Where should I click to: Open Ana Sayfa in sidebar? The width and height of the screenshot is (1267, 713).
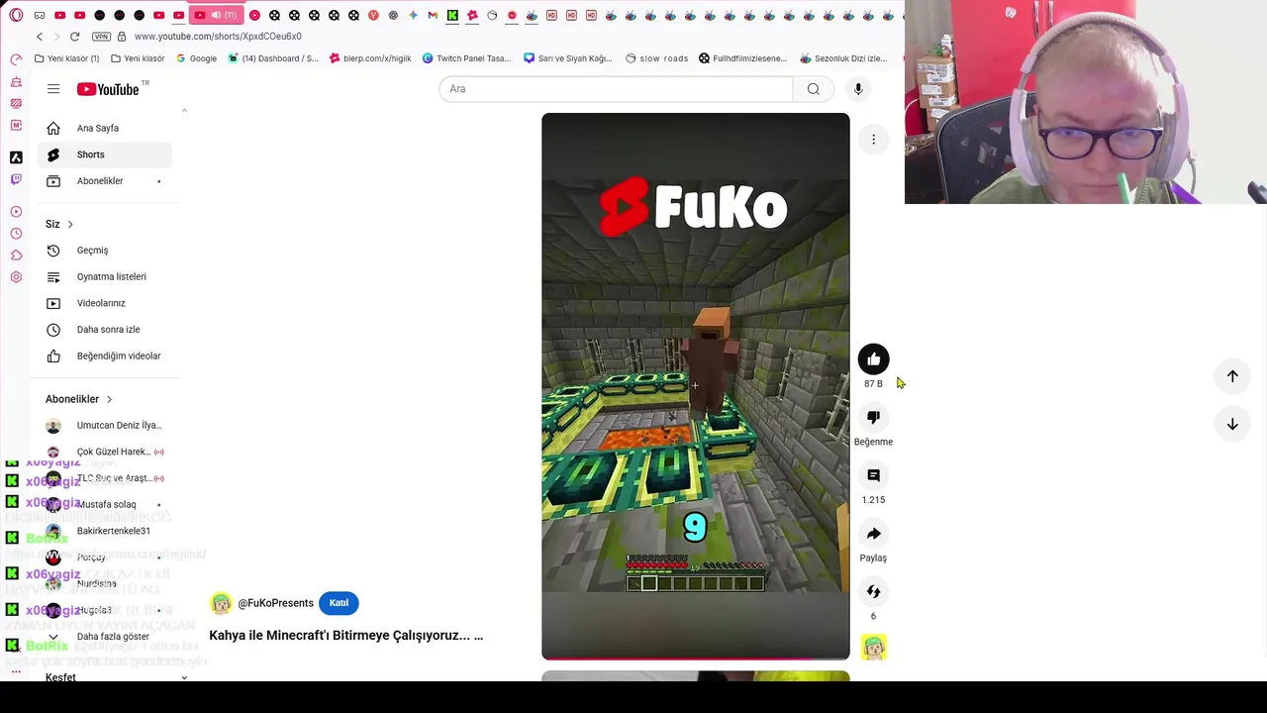[105, 128]
